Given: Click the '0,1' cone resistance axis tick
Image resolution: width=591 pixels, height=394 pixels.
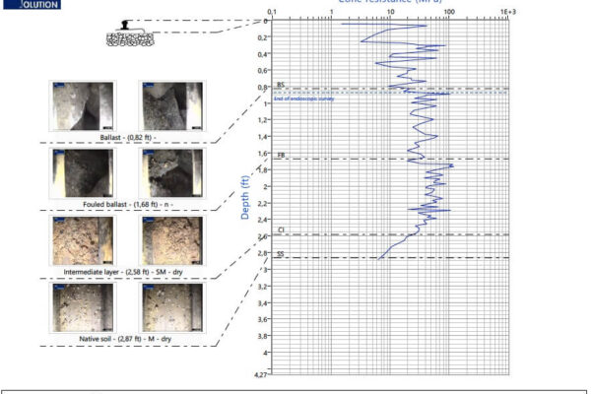Looking at the screenshot, I should point(272,12).
